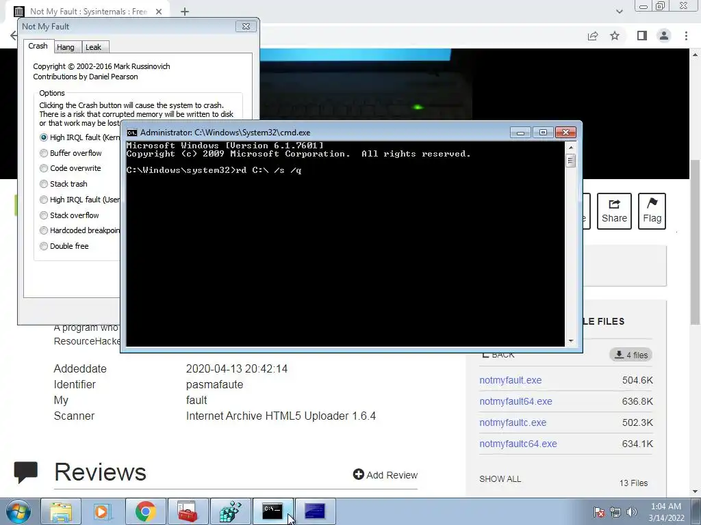Click the Add Review link

pyautogui.click(x=385, y=474)
